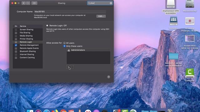
Task: Enable Internet Sharing checkbox
Action: coord(16,54)
